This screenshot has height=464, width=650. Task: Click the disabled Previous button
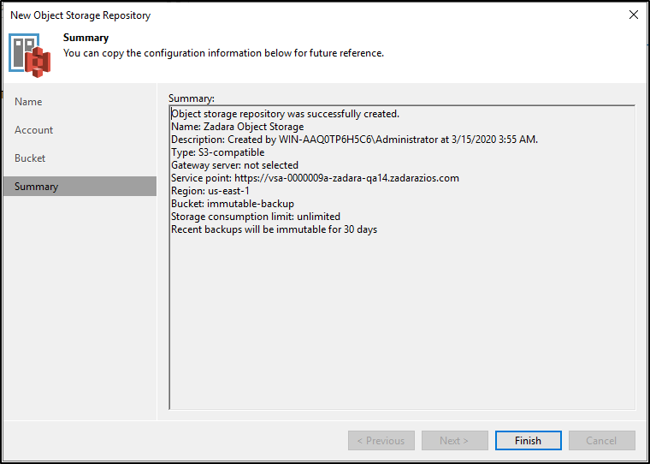tap(381, 440)
